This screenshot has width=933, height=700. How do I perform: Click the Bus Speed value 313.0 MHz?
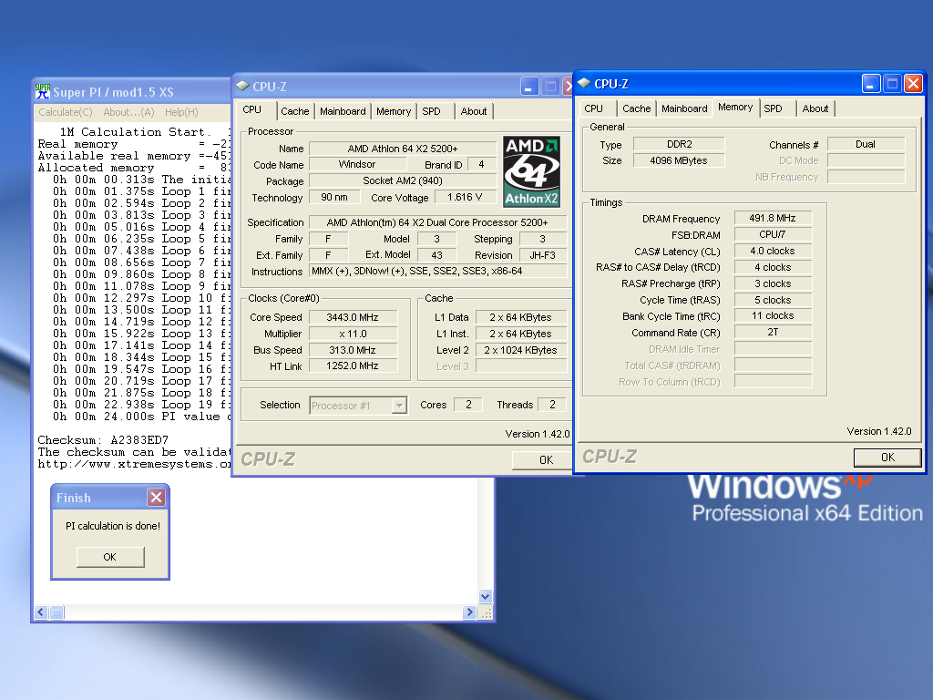click(x=353, y=350)
